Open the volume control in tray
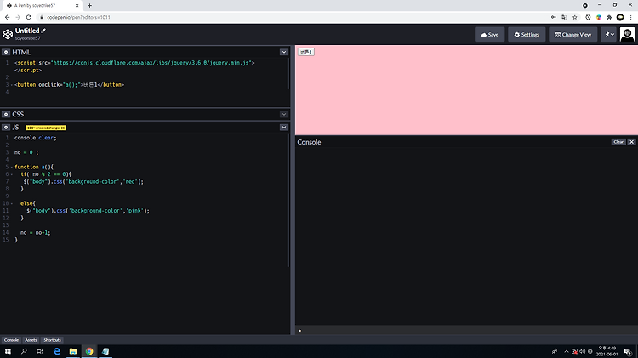 [582, 351]
